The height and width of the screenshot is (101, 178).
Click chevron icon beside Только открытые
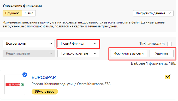(x=95, y=54)
